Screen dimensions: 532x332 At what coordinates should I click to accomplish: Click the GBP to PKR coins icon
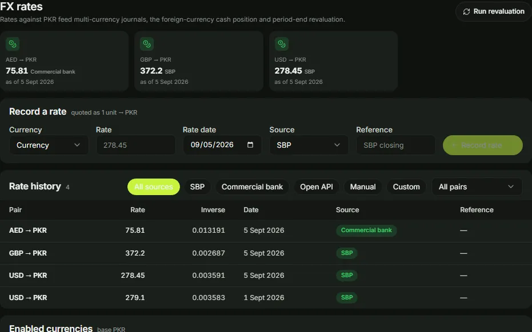pyautogui.click(x=147, y=44)
